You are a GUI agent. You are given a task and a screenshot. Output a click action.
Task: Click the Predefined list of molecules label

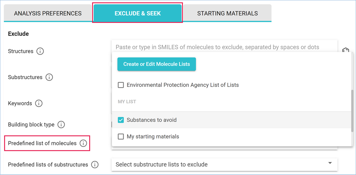[42, 143]
